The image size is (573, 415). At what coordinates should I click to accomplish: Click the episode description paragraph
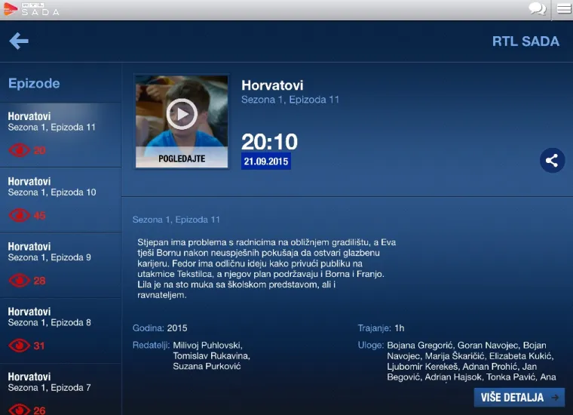pyautogui.click(x=266, y=269)
